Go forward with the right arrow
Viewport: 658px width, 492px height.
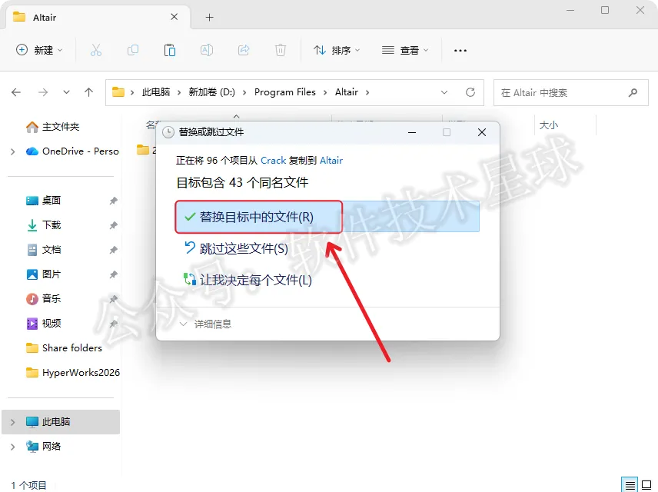[43, 92]
